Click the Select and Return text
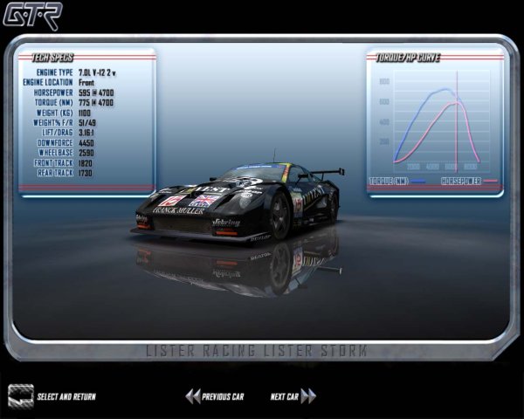 (x=66, y=396)
